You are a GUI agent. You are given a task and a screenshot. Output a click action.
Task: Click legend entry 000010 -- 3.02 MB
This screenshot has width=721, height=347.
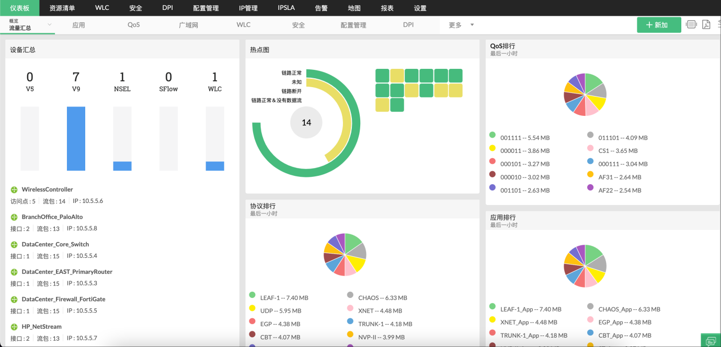pos(525,177)
